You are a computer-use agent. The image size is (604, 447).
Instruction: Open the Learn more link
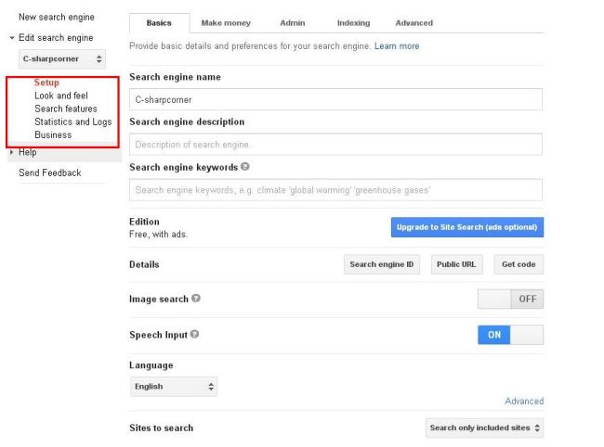pos(397,46)
